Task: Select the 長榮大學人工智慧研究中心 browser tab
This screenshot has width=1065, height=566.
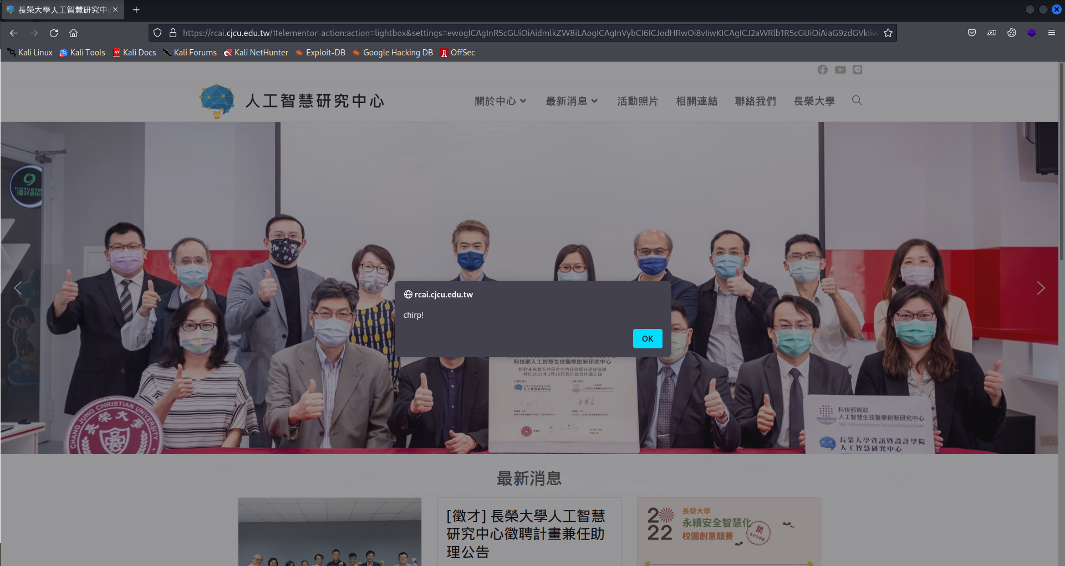Action: click(x=62, y=9)
